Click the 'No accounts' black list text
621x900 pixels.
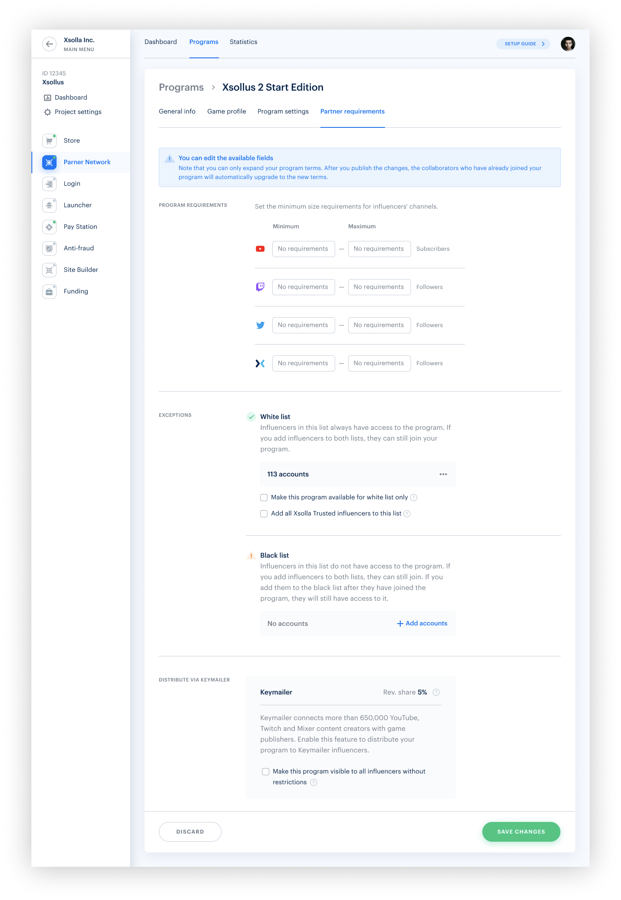(288, 624)
